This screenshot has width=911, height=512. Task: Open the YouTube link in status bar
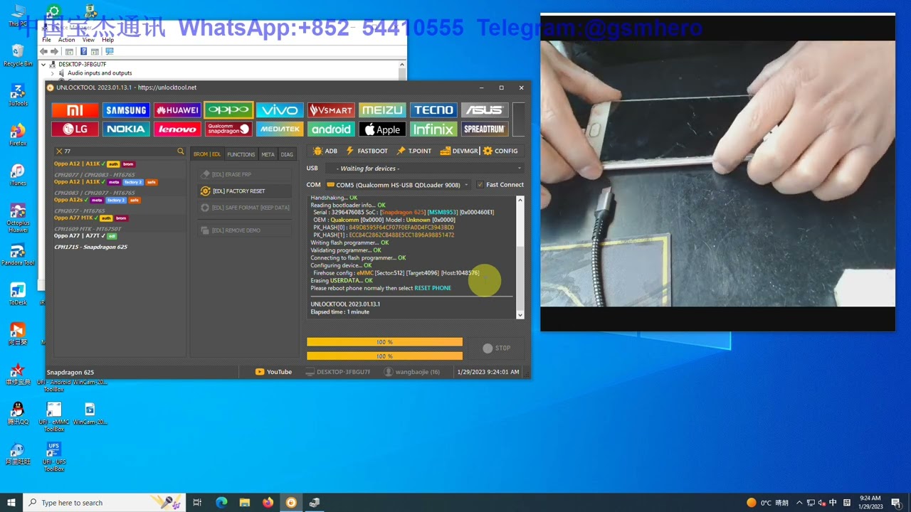274,372
